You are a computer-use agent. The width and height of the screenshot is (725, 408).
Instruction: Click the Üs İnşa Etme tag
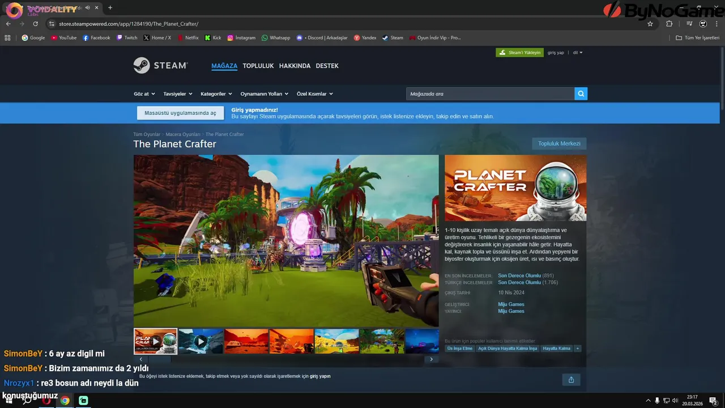point(460,348)
